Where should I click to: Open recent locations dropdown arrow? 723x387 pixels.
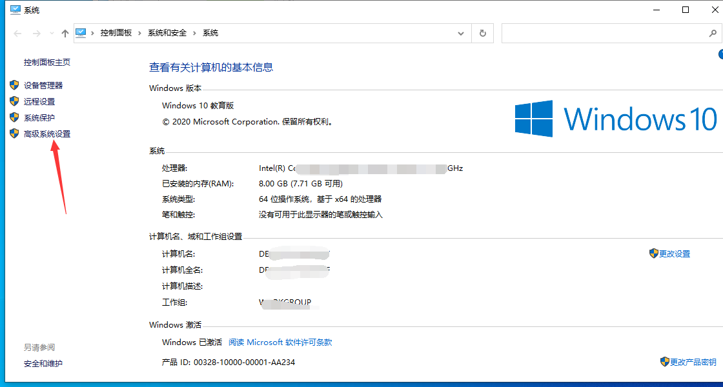pos(52,34)
